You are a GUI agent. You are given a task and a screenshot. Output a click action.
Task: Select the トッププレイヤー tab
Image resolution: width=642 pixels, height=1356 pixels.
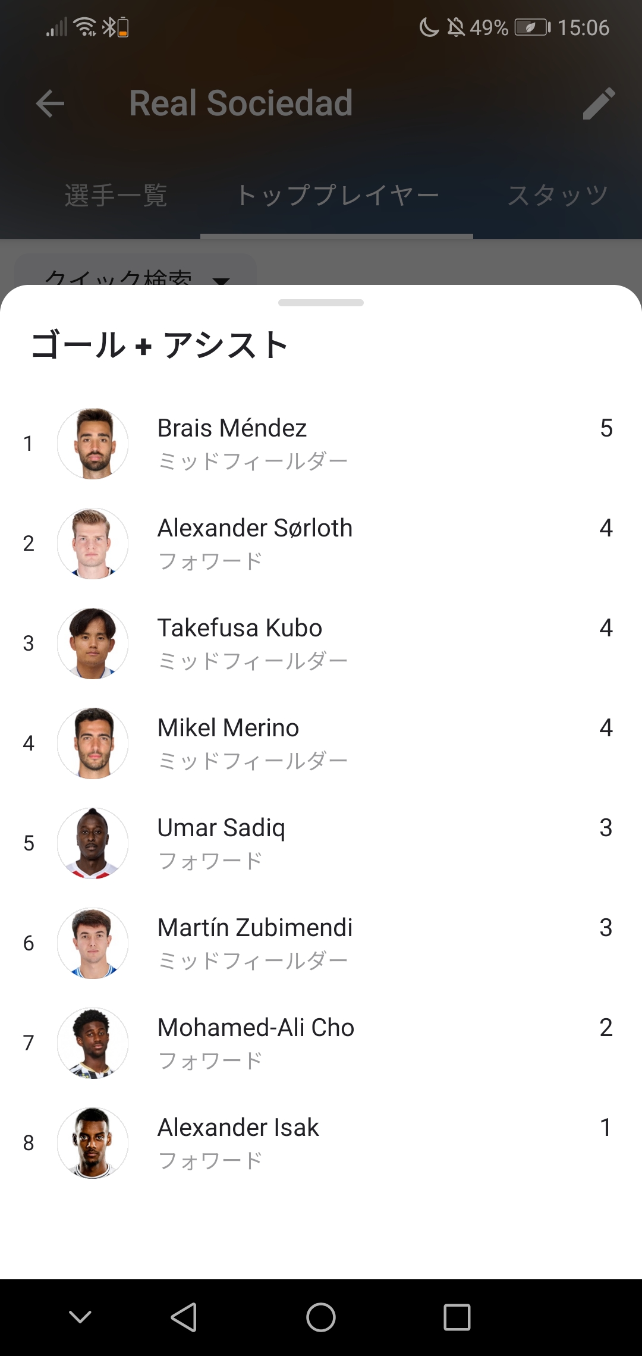337,195
